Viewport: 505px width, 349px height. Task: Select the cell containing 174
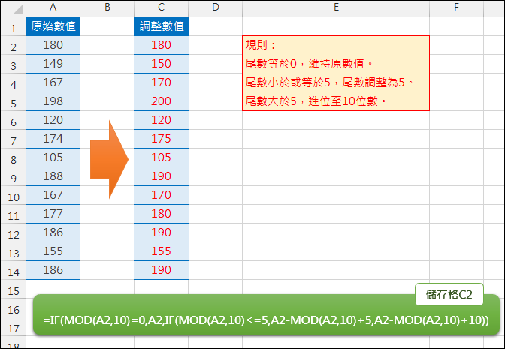[53, 139]
